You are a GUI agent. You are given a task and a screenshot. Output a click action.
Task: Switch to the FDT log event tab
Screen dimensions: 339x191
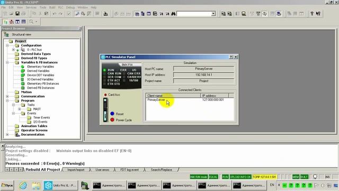point(129,170)
